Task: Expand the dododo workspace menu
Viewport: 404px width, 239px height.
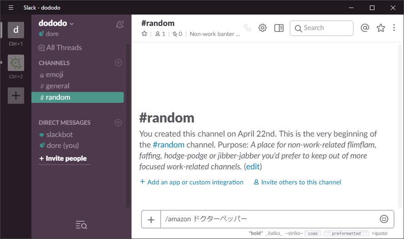Action: pos(56,23)
